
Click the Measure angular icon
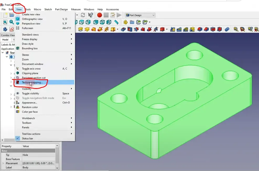[242, 29]
